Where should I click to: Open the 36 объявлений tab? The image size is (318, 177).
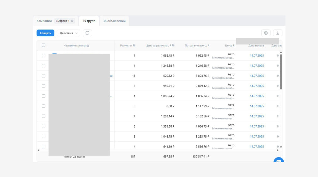(x=114, y=21)
